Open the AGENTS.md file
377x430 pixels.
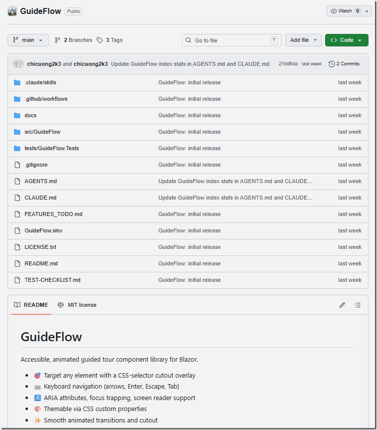[40, 181]
